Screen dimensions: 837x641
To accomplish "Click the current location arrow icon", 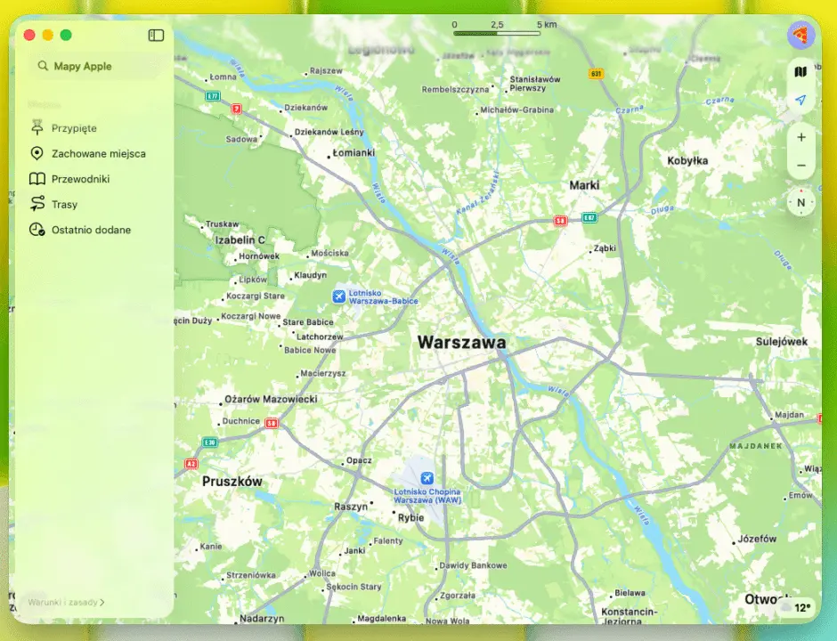I will 800,101.
